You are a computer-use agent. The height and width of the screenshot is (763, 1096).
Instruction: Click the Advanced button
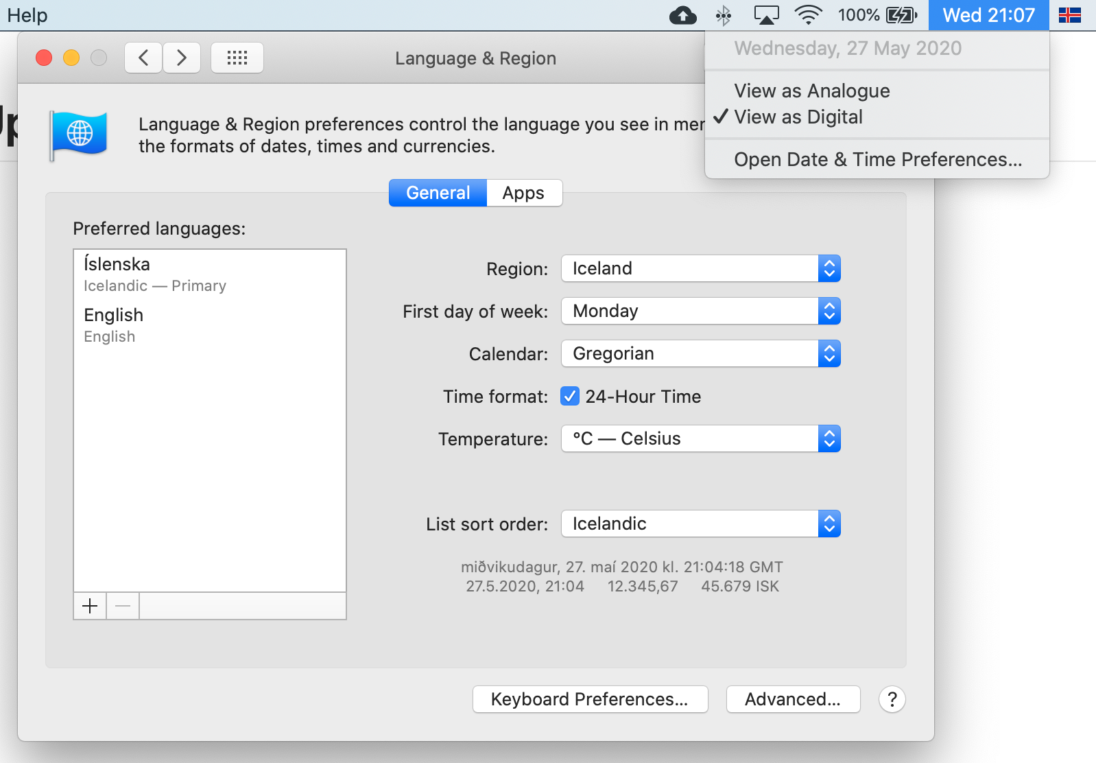(x=793, y=699)
